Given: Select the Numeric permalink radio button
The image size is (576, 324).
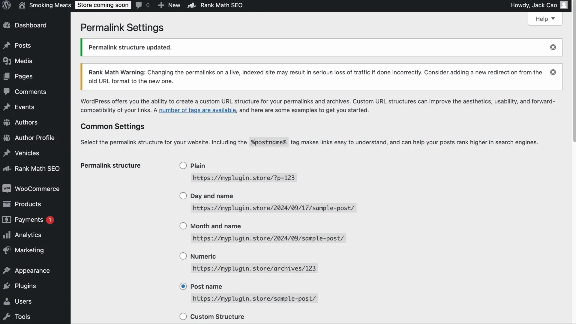Looking at the screenshot, I should coord(183,256).
